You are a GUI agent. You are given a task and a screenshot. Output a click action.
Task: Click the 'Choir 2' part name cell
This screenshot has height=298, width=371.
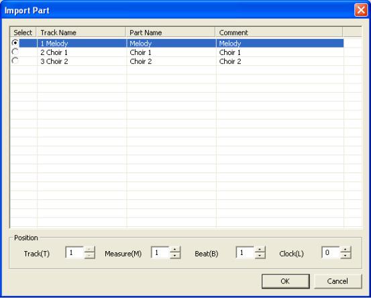(x=171, y=61)
